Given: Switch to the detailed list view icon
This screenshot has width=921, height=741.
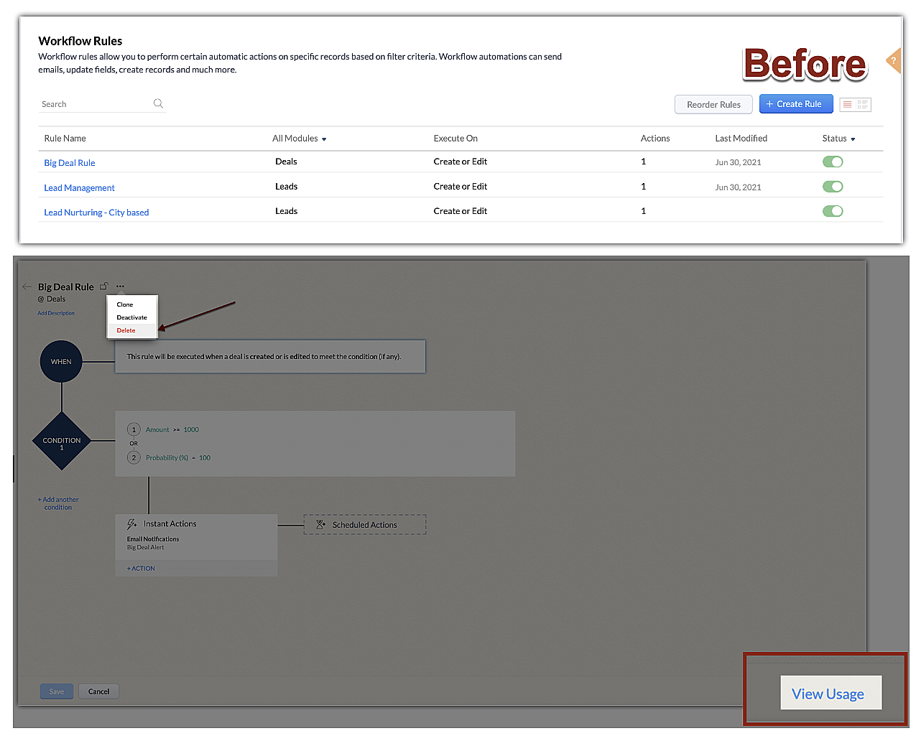Looking at the screenshot, I should pos(863,105).
